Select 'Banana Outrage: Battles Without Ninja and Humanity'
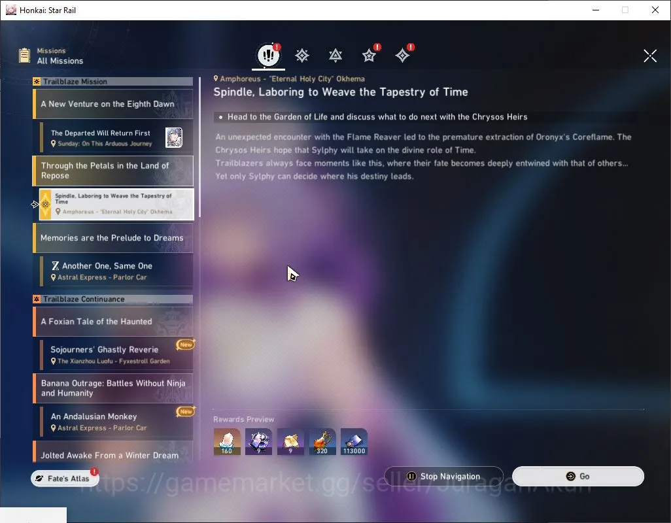 113,388
